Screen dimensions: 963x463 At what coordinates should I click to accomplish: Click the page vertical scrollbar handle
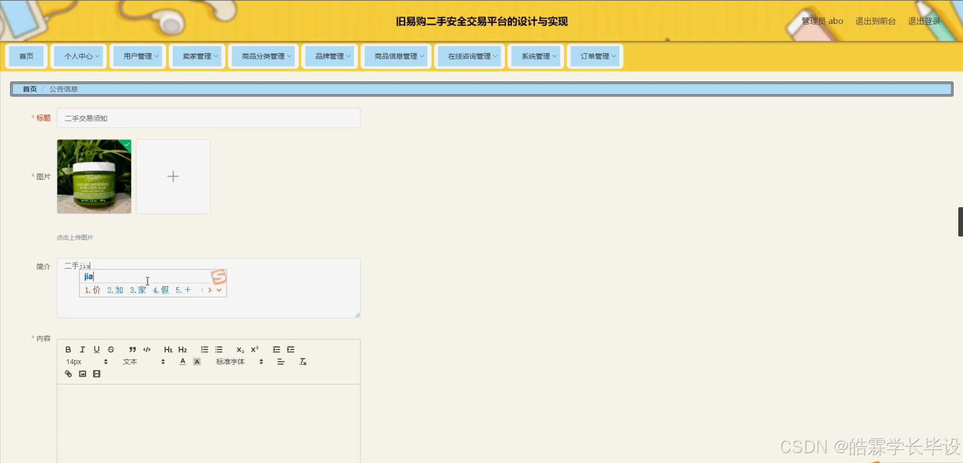[x=961, y=222]
